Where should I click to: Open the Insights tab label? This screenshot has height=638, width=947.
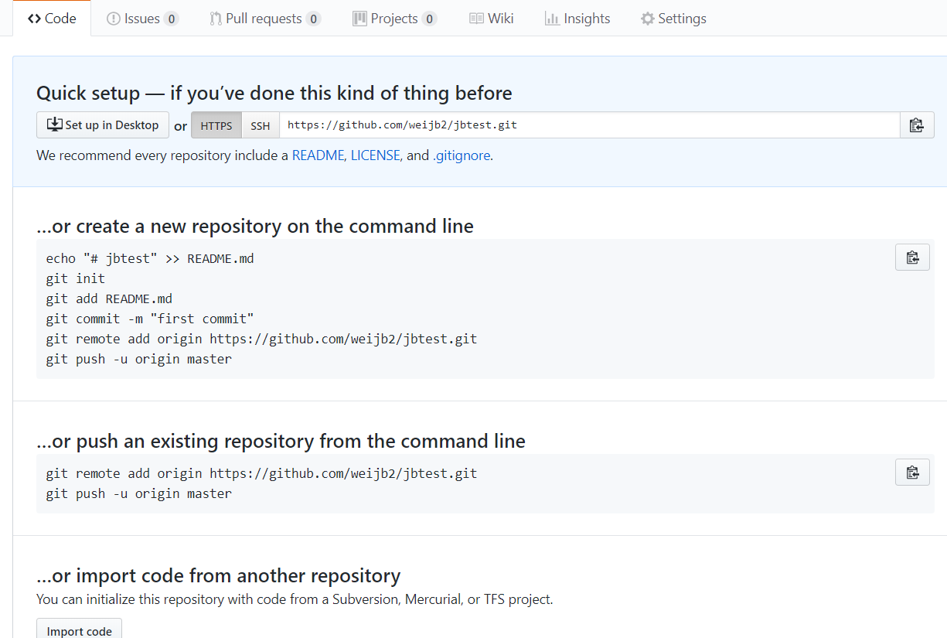(587, 19)
